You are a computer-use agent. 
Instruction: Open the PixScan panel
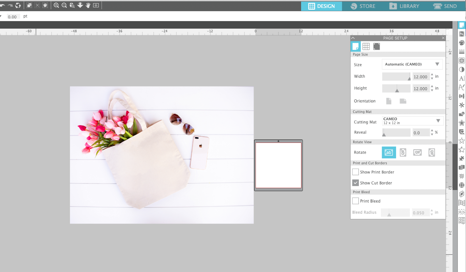pos(462,34)
